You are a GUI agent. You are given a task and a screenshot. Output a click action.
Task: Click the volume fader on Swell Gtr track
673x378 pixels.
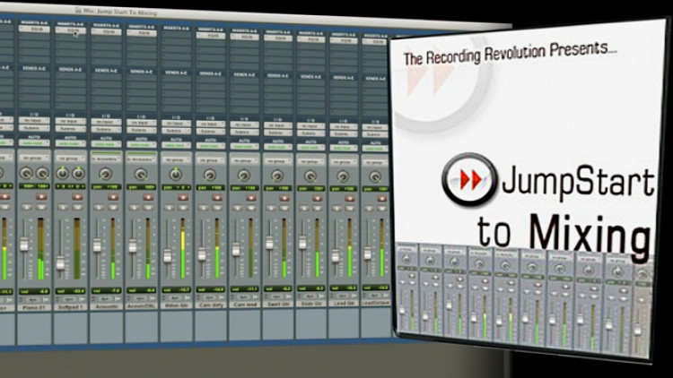[x=269, y=244]
